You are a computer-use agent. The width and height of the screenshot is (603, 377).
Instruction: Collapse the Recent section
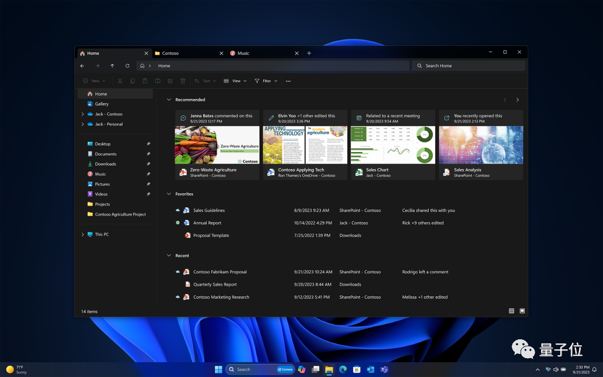tap(168, 256)
